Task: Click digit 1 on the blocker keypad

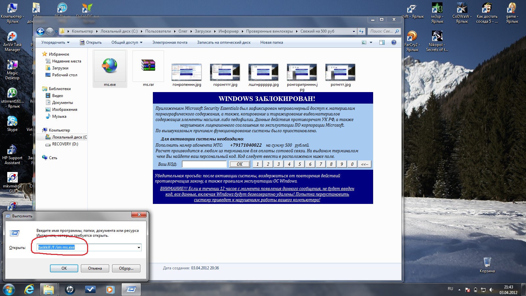Action: [257, 164]
